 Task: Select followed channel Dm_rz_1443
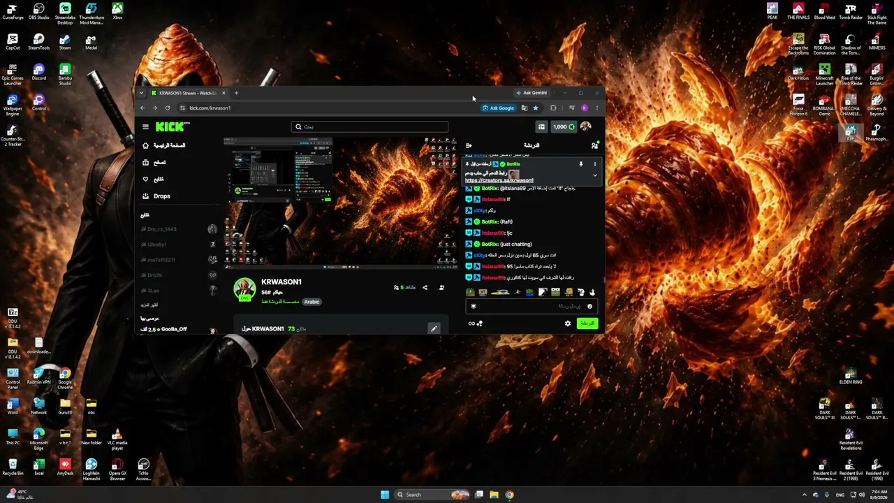pyautogui.click(x=179, y=229)
